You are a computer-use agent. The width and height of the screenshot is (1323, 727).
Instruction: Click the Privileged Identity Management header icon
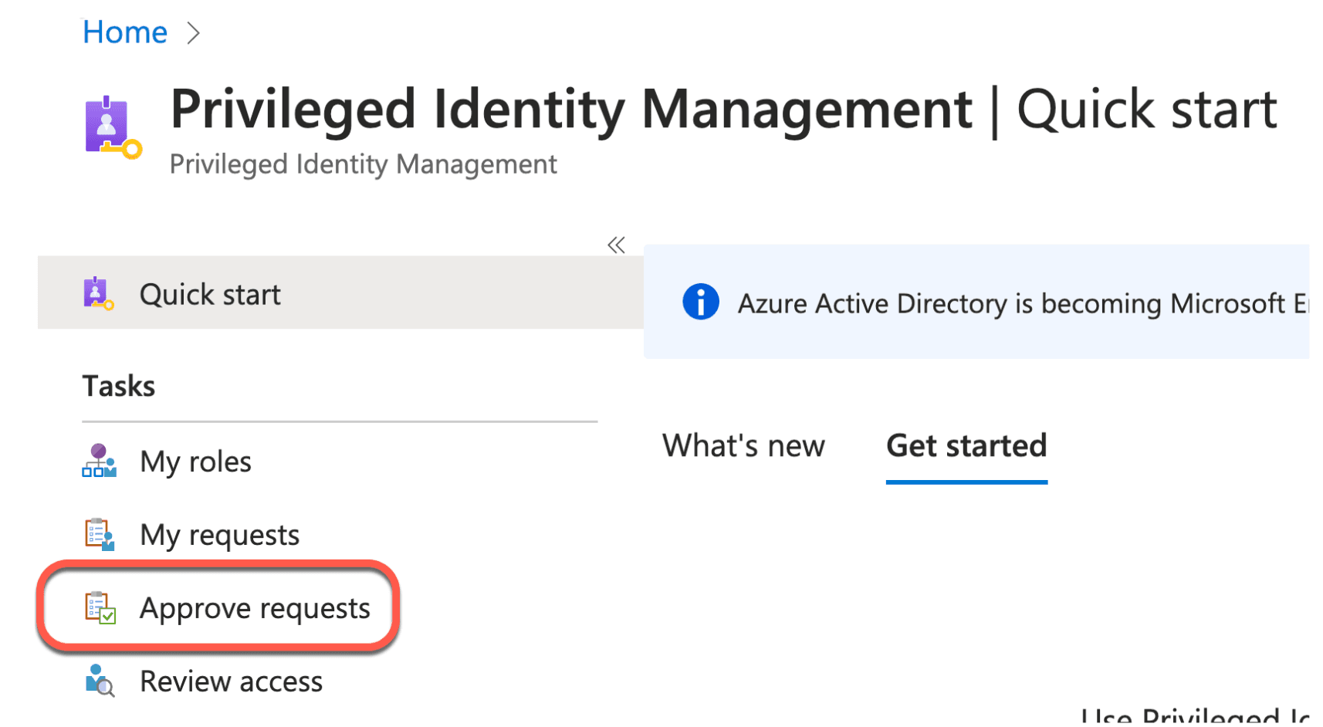tap(113, 127)
